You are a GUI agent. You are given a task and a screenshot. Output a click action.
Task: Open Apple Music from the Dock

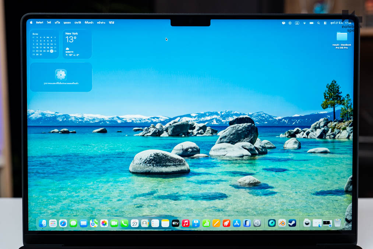(x=185, y=223)
